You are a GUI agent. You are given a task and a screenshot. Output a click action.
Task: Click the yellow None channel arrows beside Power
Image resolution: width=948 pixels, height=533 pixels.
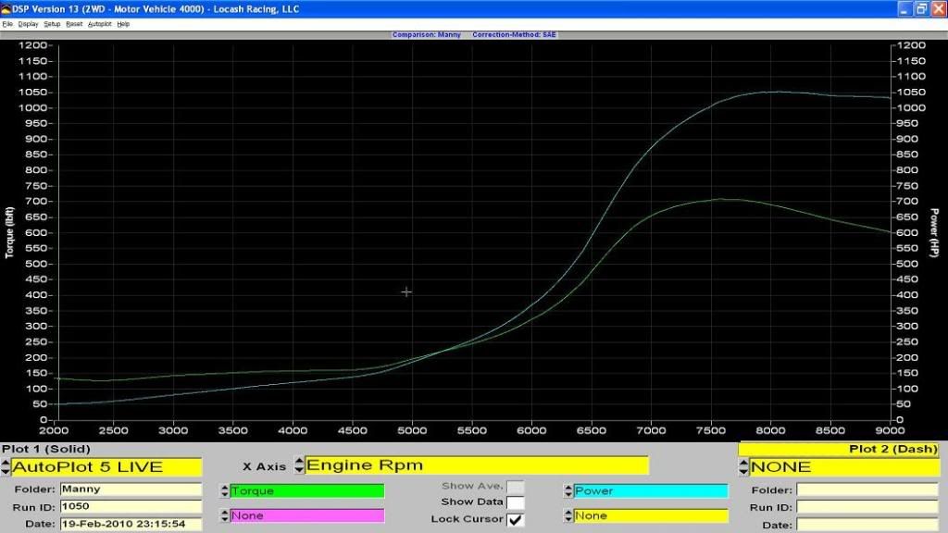pyautogui.click(x=568, y=515)
